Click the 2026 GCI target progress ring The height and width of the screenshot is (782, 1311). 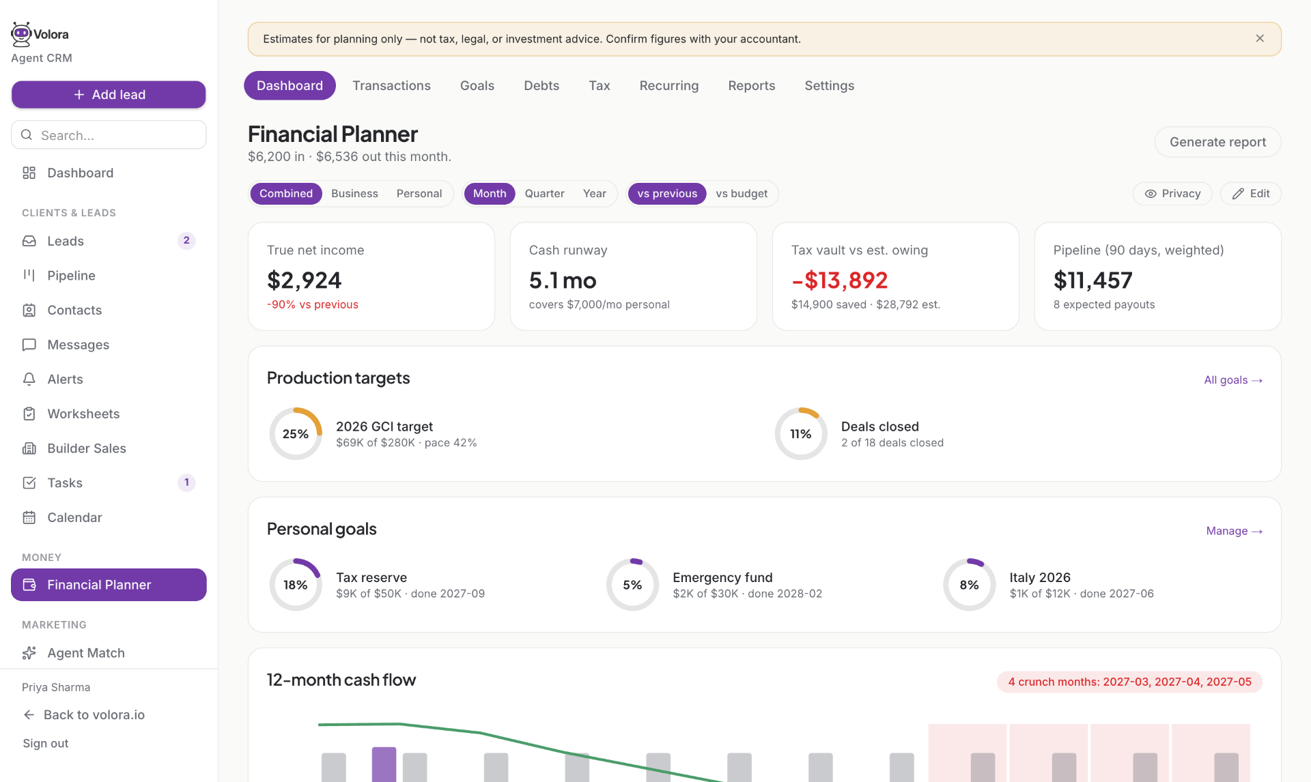(x=296, y=434)
